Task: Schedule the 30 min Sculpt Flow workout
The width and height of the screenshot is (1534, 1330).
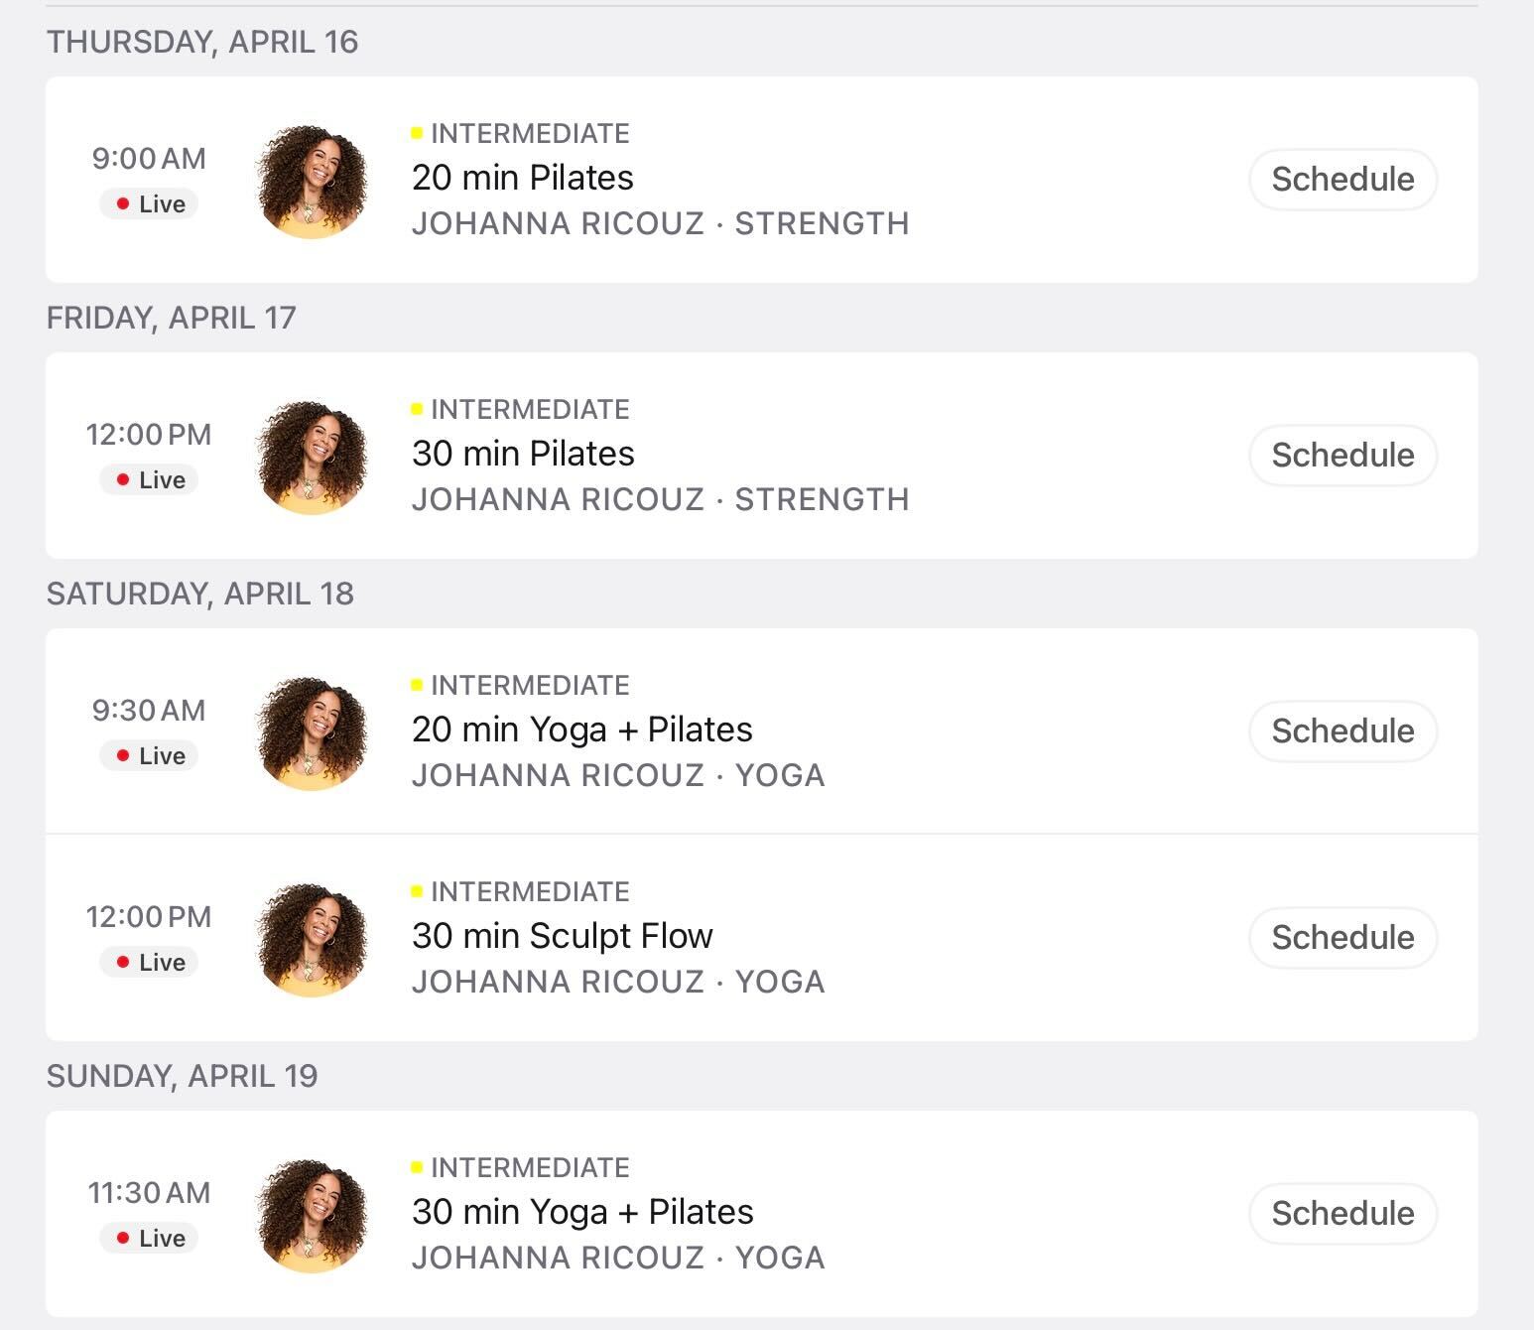Action: coord(1342,936)
